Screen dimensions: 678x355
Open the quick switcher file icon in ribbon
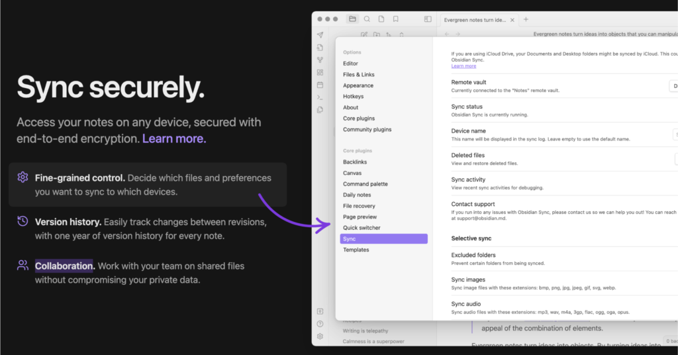320,47
